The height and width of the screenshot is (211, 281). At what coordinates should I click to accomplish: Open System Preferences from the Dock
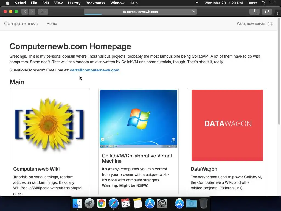click(x=162, y=203)
